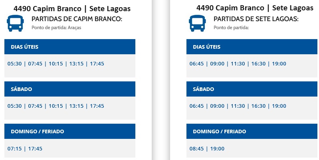Click the 11:30 Saturday departure from Sete Lagoas
The width and height of the screenshot is (319, 160).
coord(238,106)
